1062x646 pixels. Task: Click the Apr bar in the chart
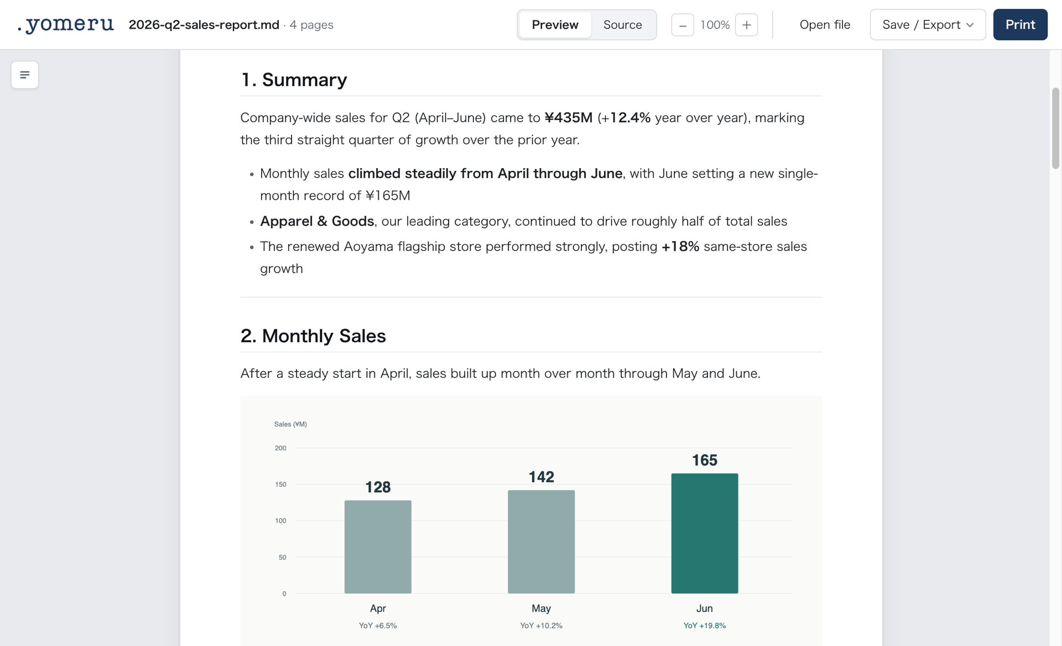tap(378, 547)
